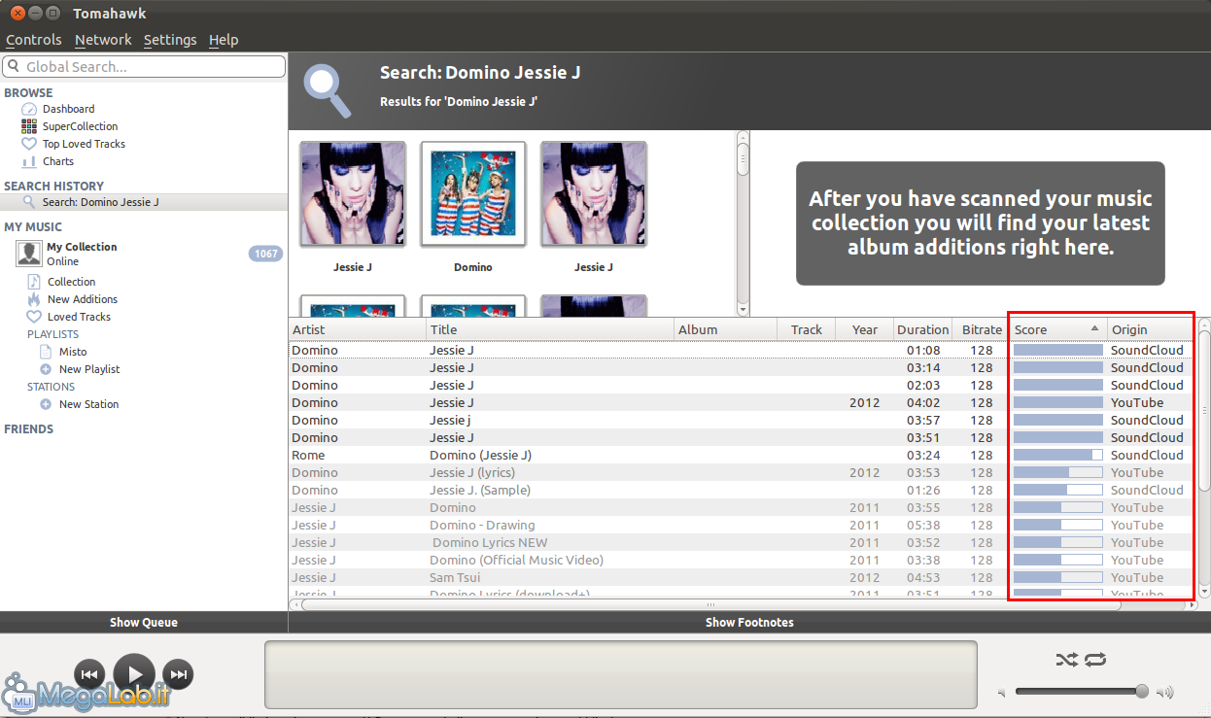Sort results by the Album column

726,329
